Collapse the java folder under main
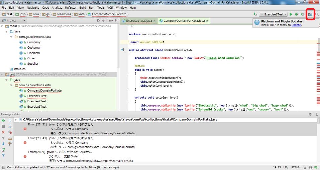The image size is (320, 170). [7, 32]
